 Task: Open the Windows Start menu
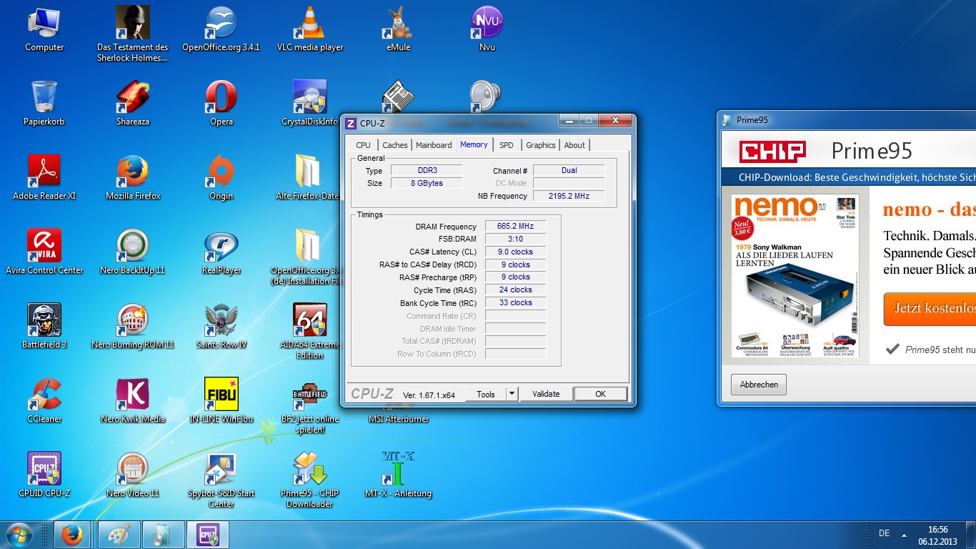coord(19,535)
